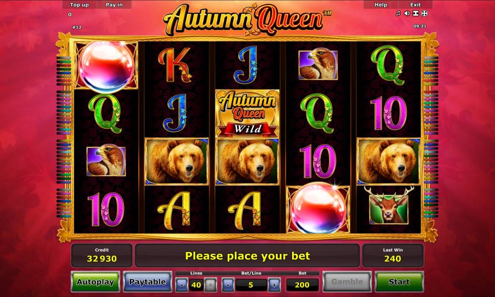Click the last four-squares icon in the header
This screenshot has width=495, height=297.
[x=424, y=13]
